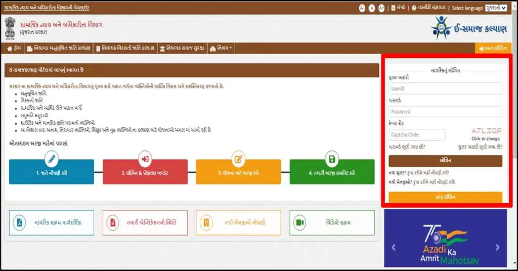Select green step 4. તમારી અરજી સબમિટ કરો
Screen dimensions: 518x271
coord(332,172)
